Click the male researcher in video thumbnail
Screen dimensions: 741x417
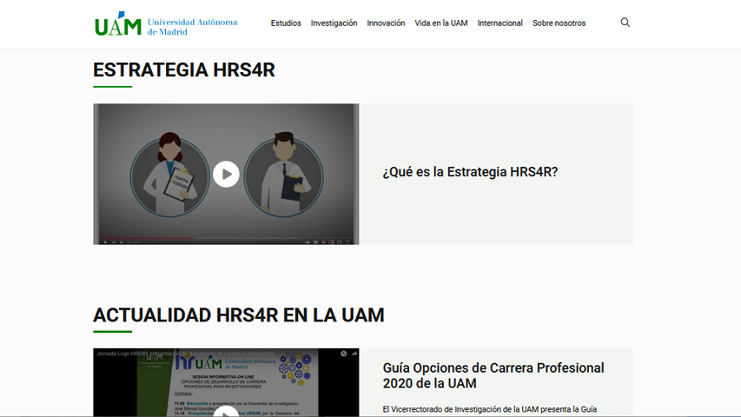tap(283, 175)
